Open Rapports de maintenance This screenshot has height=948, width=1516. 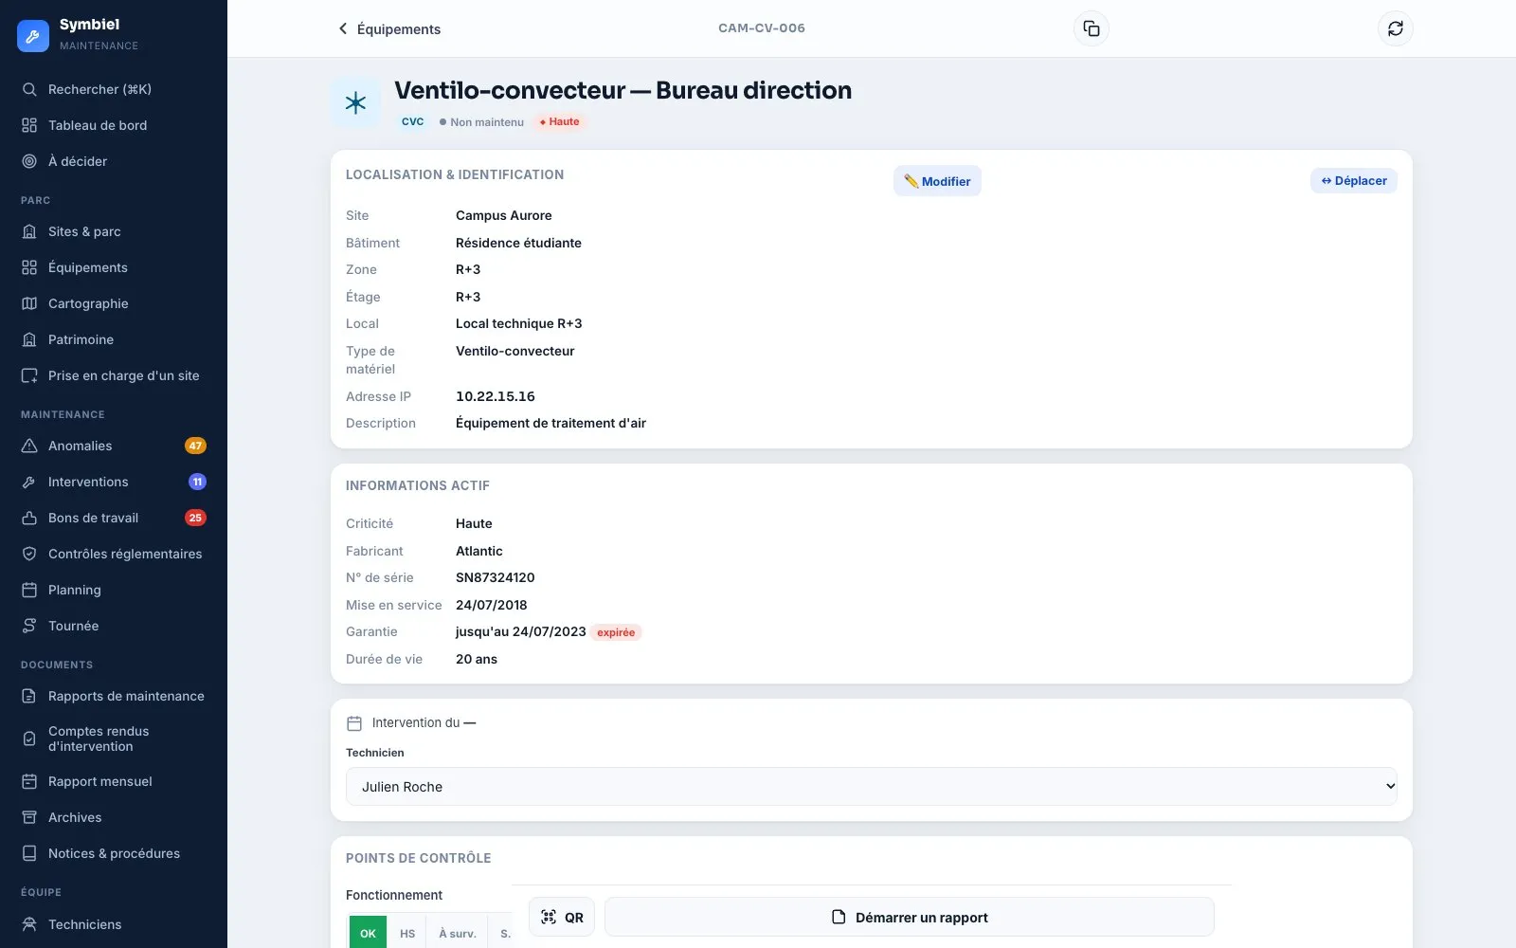114,696
